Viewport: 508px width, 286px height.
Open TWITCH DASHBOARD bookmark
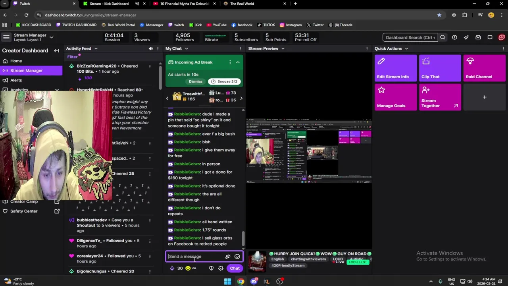(77, 25)
